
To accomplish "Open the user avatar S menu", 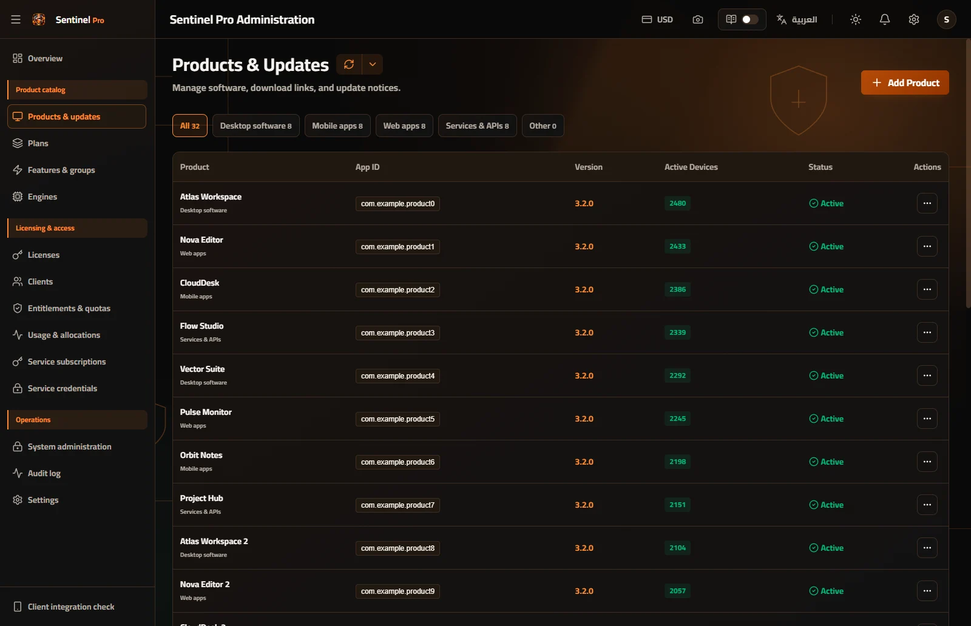I will point(947,19).
